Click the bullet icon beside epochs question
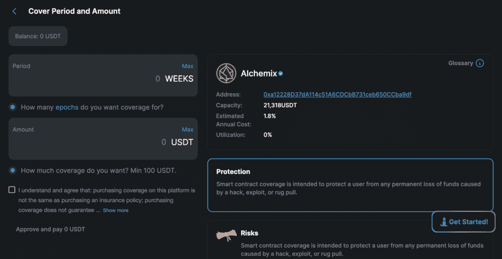The width and height of the screenshot is (502, 259). tap(12, 107)
